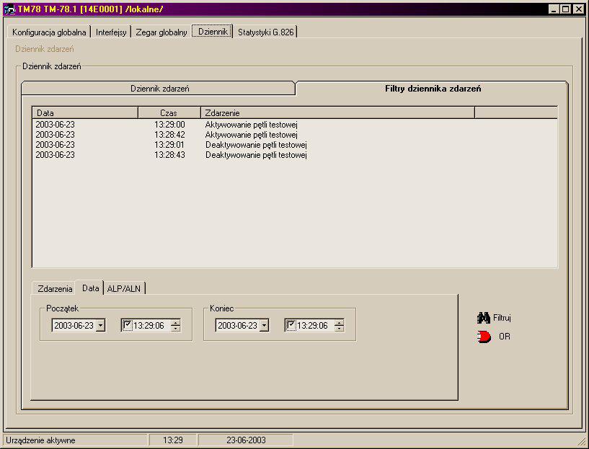Click the window resize grip
Viewport: 589px width, 449px height.
pyautogui.click(x=582, y=442)
